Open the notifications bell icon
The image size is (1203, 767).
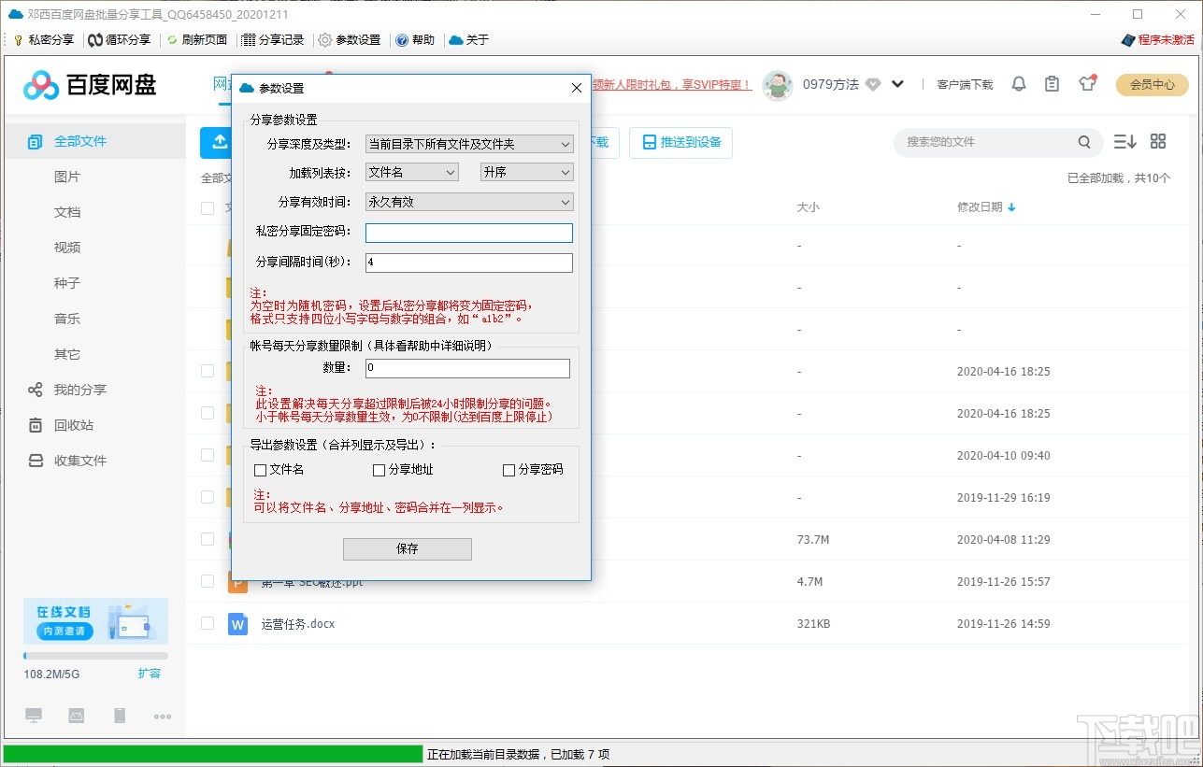(1019, 84)
